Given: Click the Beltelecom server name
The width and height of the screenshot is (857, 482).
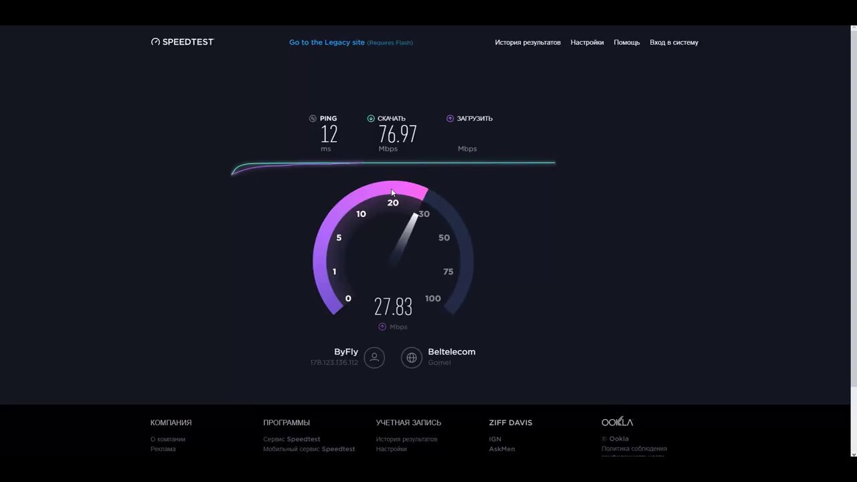Looking at the screenshot, I should [452, 351].
